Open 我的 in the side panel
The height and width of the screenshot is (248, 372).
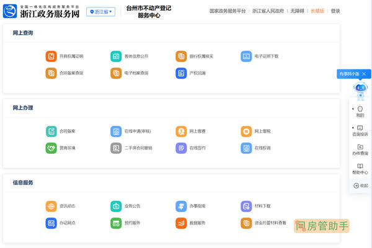pyautogui.click(x=360, y=112)
